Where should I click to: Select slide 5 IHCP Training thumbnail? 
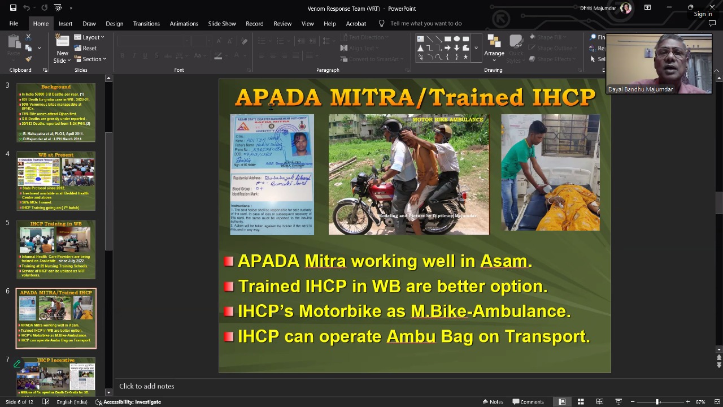(x=56, y=249)
